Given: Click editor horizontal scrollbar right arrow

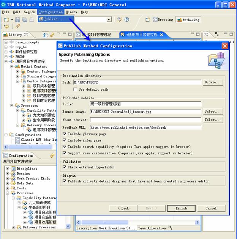Looking at the screenshot, I should 197,222.
